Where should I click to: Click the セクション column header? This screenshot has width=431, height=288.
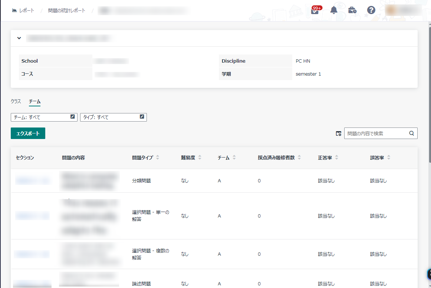[25, 158]
